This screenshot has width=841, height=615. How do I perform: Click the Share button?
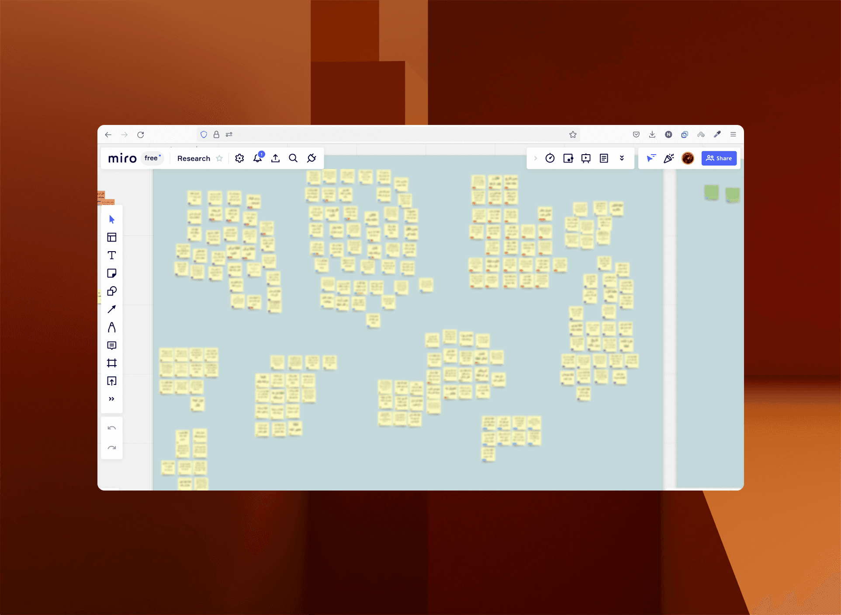[x=719, y=158]
